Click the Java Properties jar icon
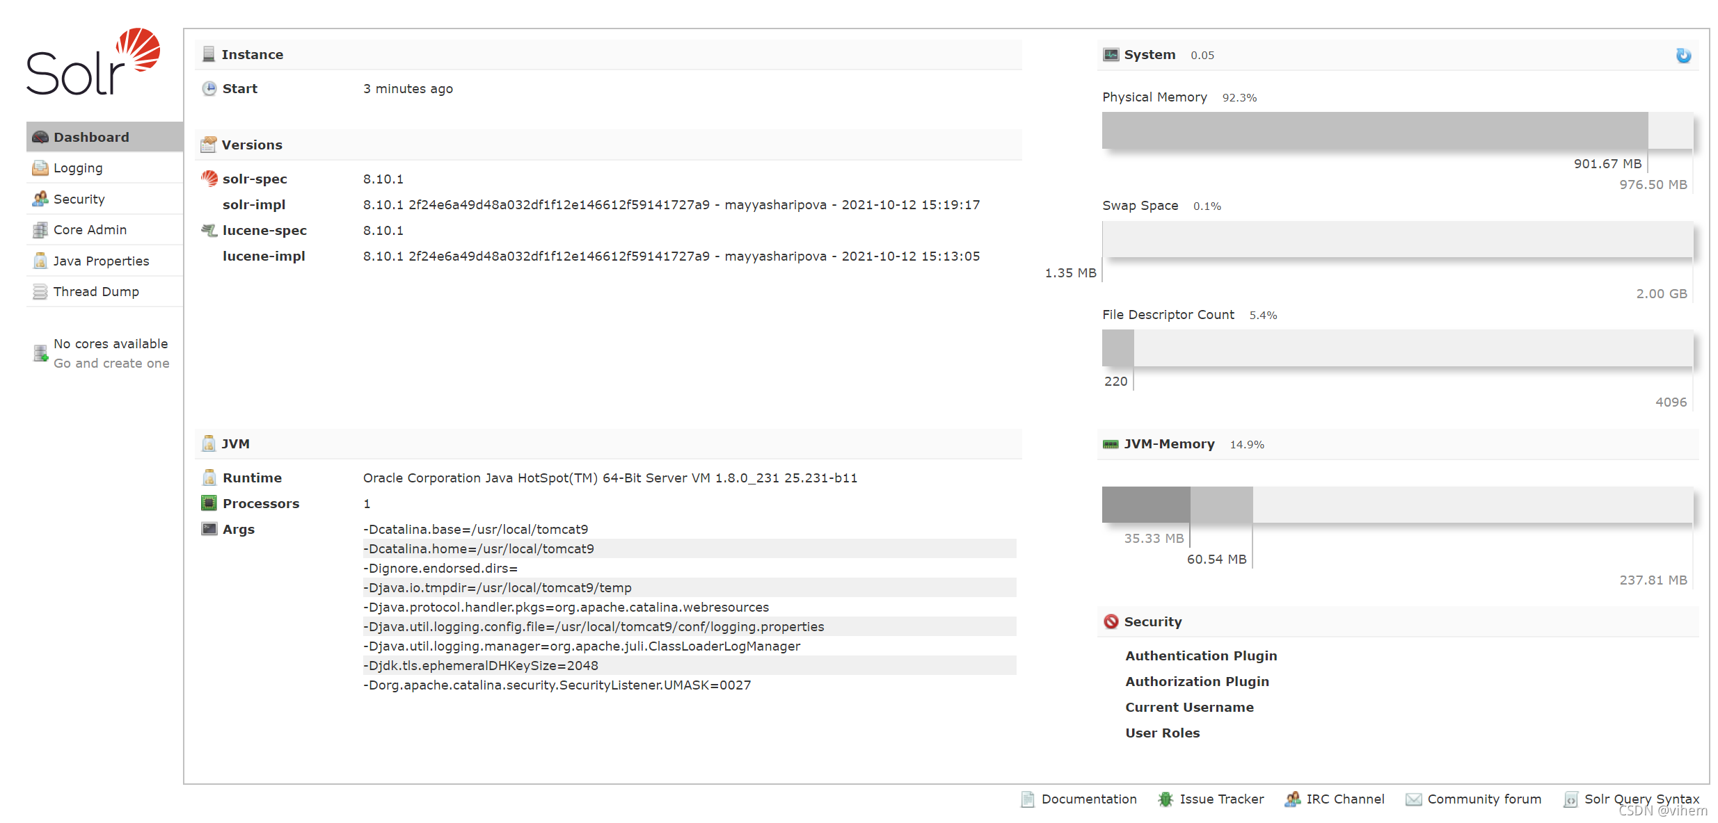Image resolution: width=1718 pixels, height=823 pixels. point(40,261)
